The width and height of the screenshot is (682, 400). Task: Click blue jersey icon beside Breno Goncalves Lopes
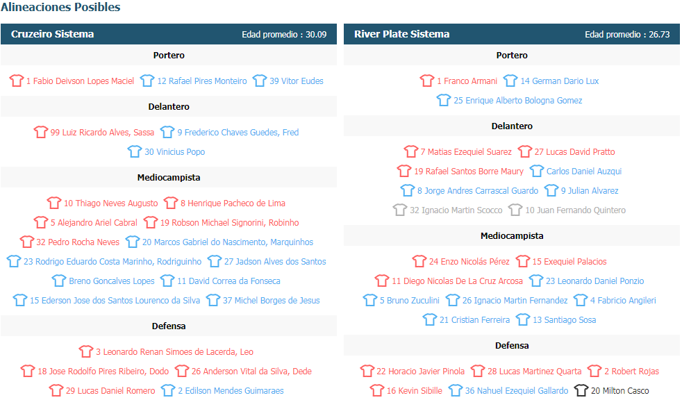(x=59, y=281)
